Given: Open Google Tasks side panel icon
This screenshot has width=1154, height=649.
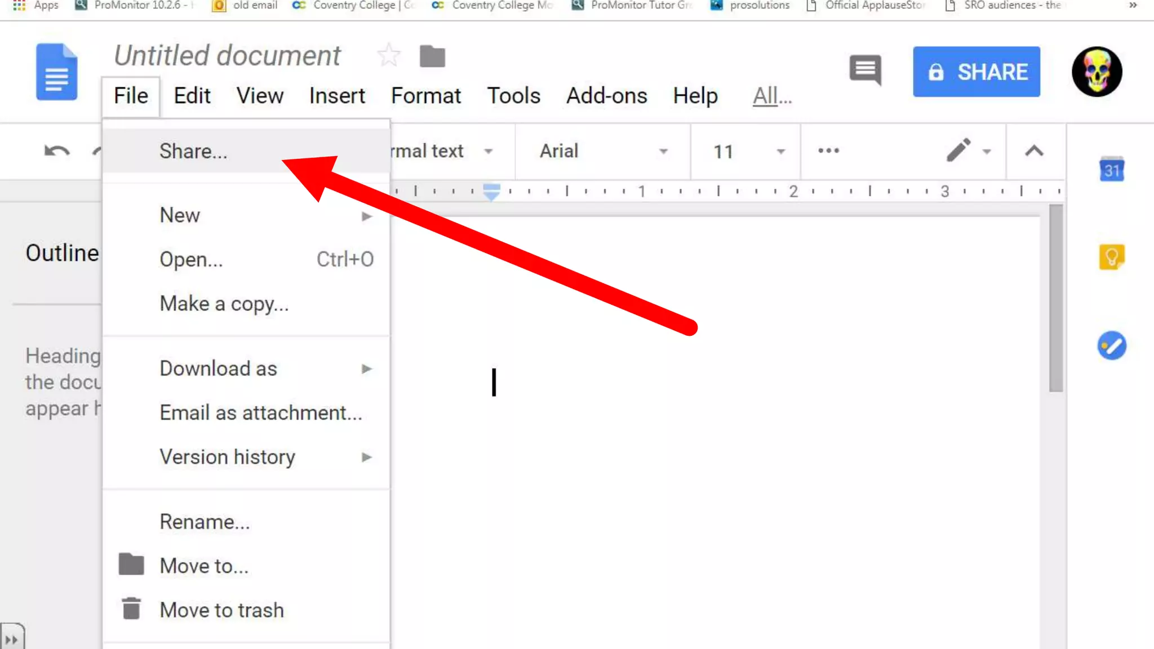Looking at the screenshot, I should coord(1111,345).
